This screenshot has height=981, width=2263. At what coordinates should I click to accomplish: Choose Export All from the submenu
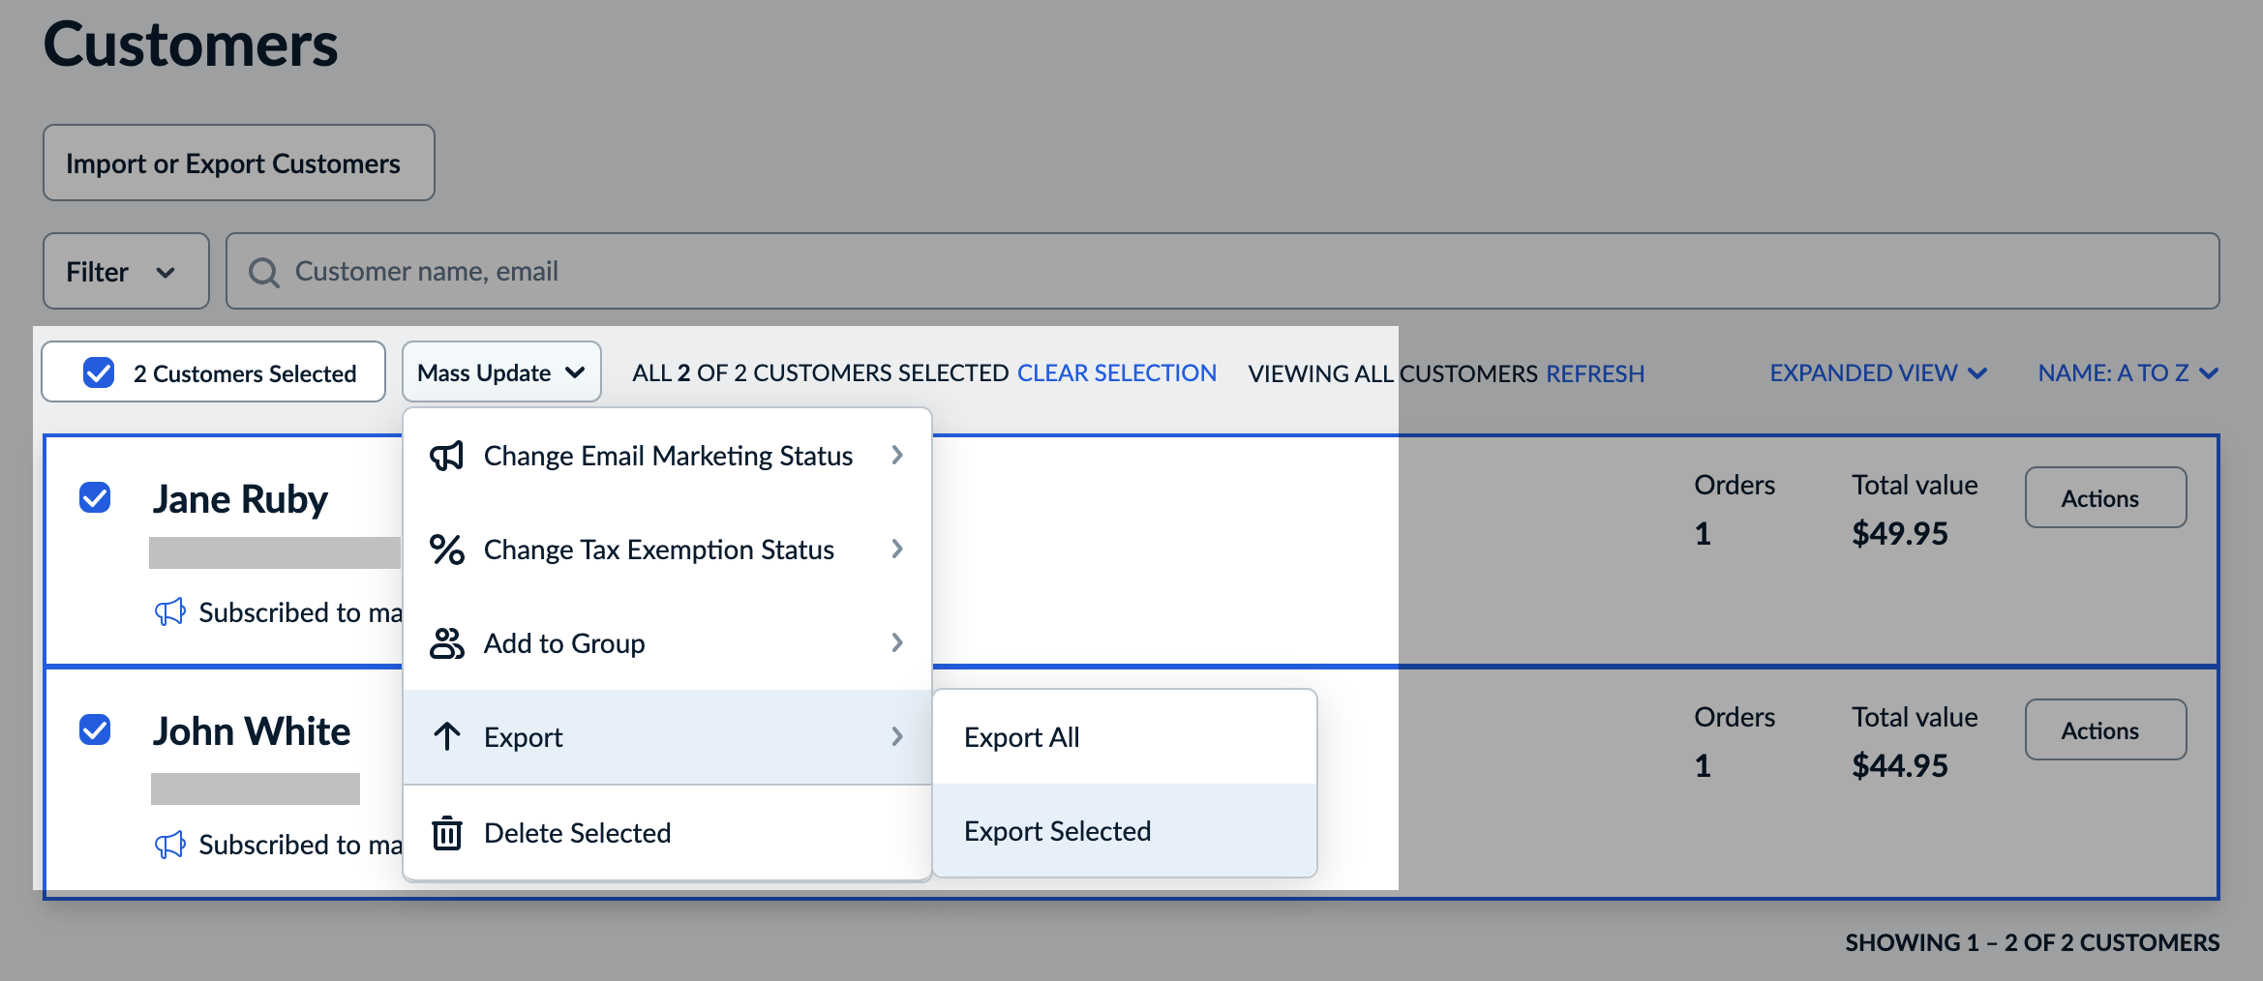pos(1020,736)
